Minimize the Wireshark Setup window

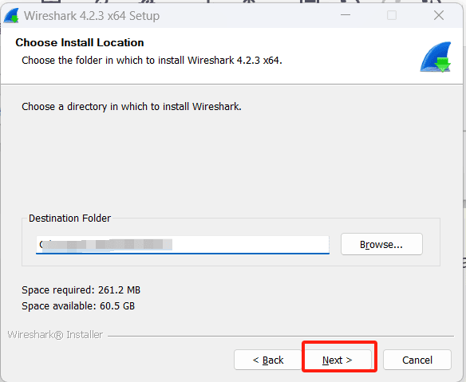click(346, 15)
